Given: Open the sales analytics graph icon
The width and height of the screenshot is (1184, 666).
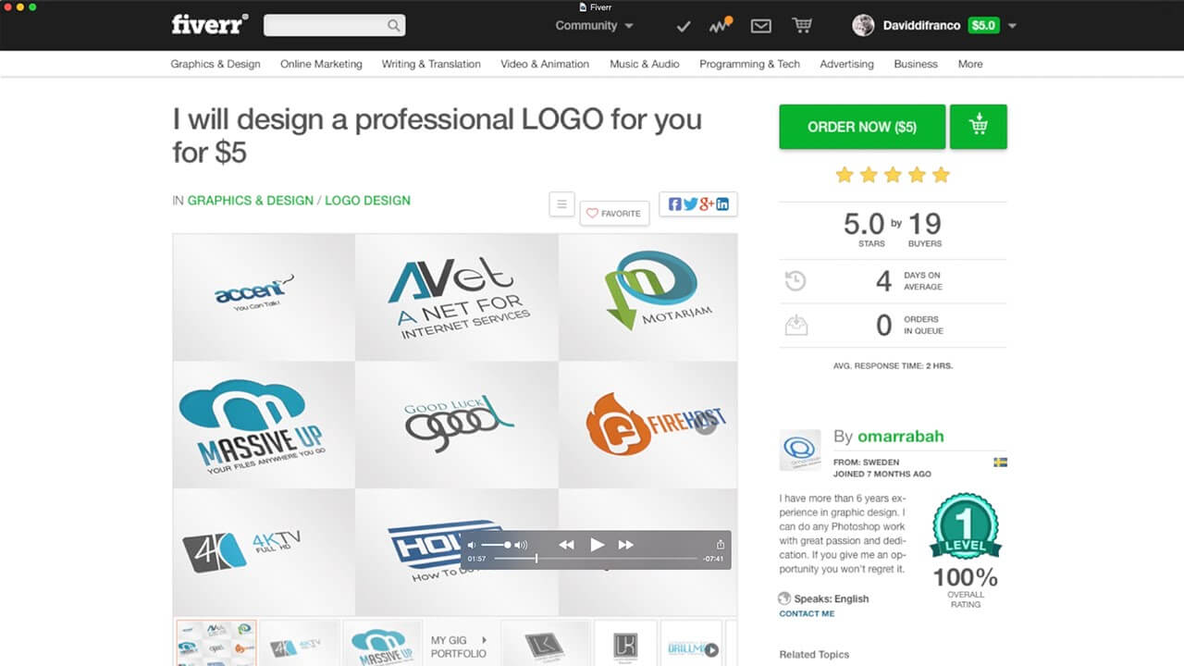Looking at the screenshot, I should pyautogui.click(x=721, y=25).
